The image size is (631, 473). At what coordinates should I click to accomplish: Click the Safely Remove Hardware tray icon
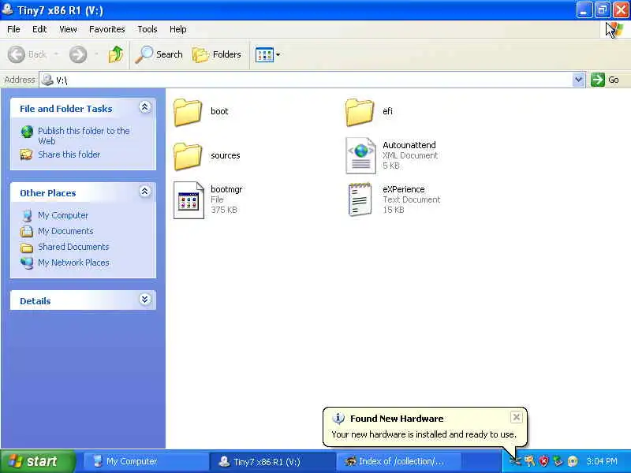coord(558,461)
